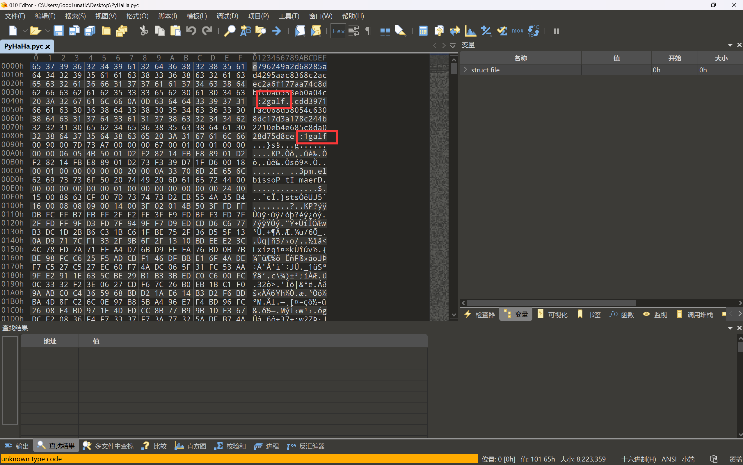Go to the previous tab with the left arrow
The image size is (743, 465).
click(435, 46)
